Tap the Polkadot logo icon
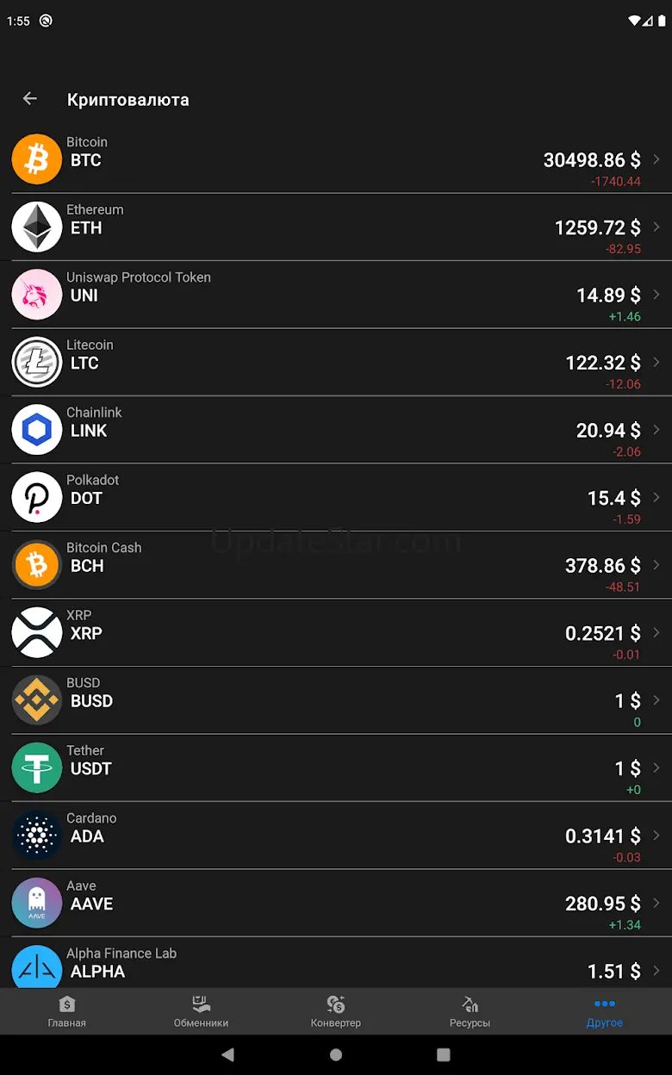Screen dimensions: 672x1075 click(37, 497)
